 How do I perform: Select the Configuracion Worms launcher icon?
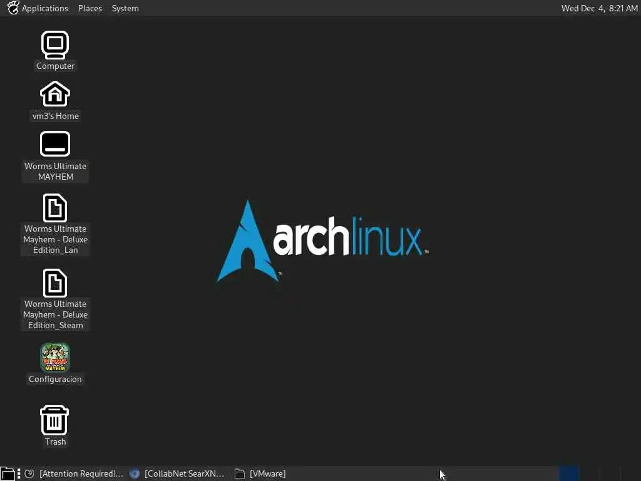[x=55, y=358]
